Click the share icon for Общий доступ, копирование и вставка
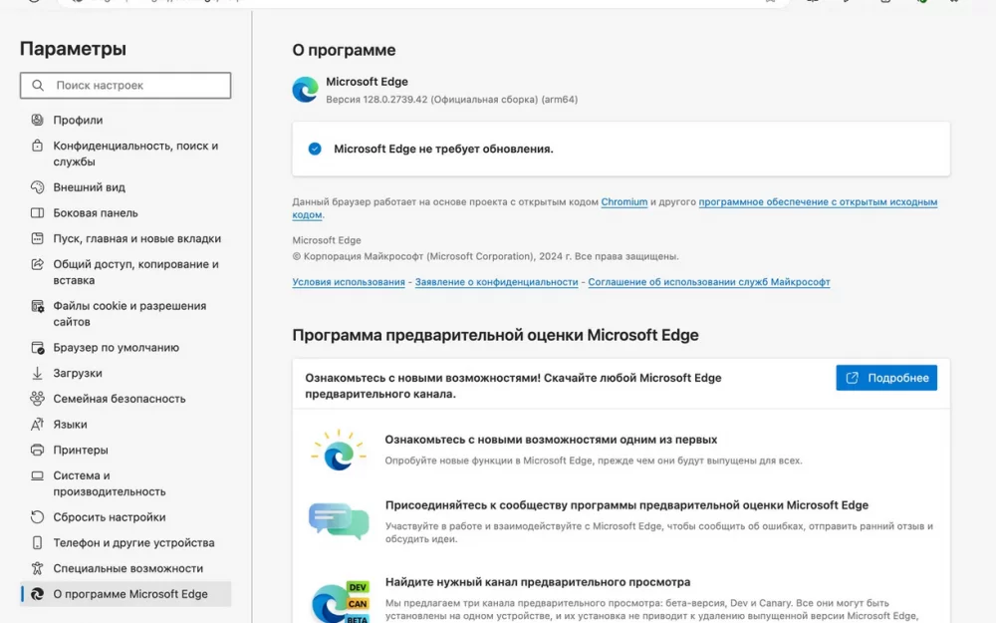The width and height of the screenshot is (996, 623). (x=38, y=264)
